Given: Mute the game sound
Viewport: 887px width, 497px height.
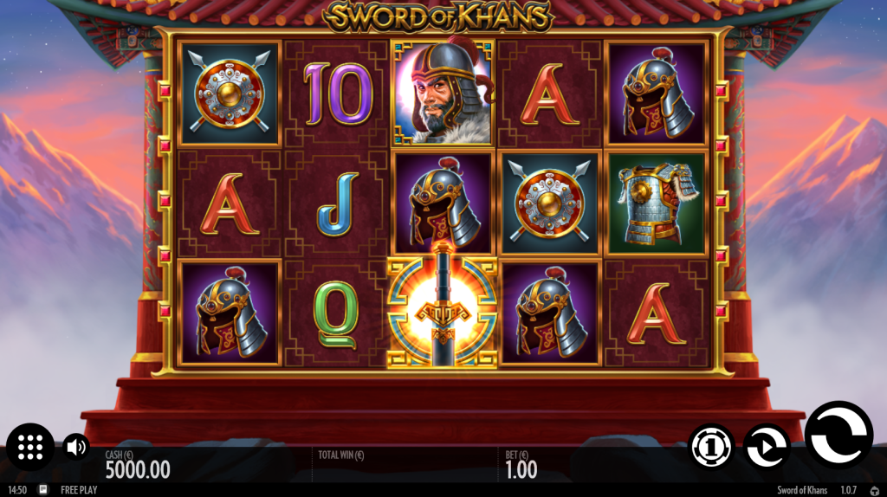Looking at the screenshot, I should tap(76, 448).
